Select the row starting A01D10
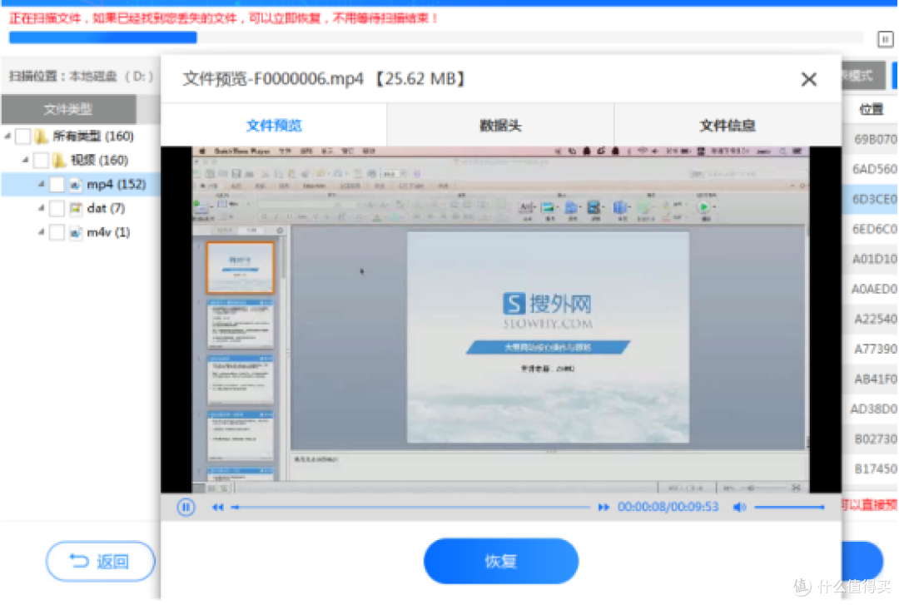Viewport: 899px width, 605px height. 871,259
